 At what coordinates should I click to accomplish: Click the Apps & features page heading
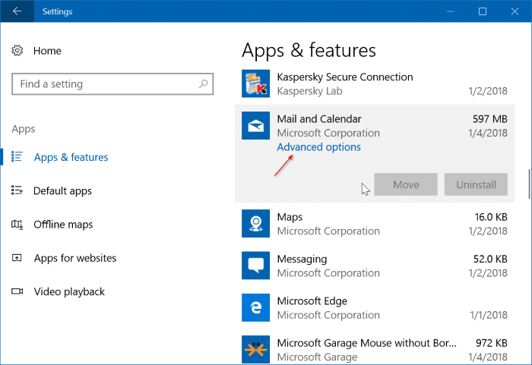pos(309,50)
